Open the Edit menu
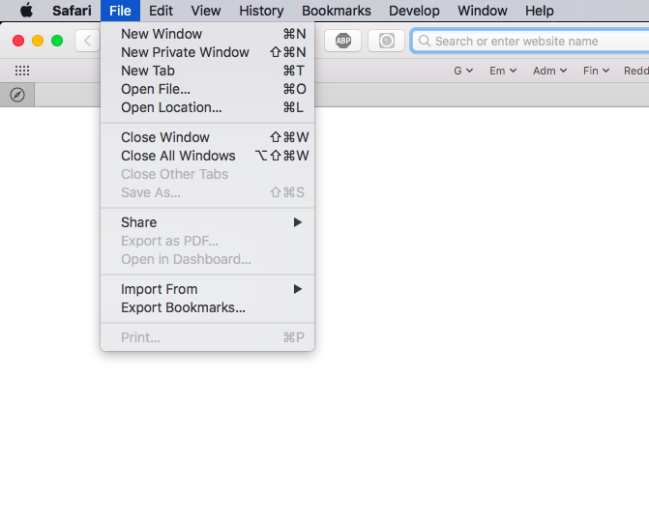 [161, 11]
